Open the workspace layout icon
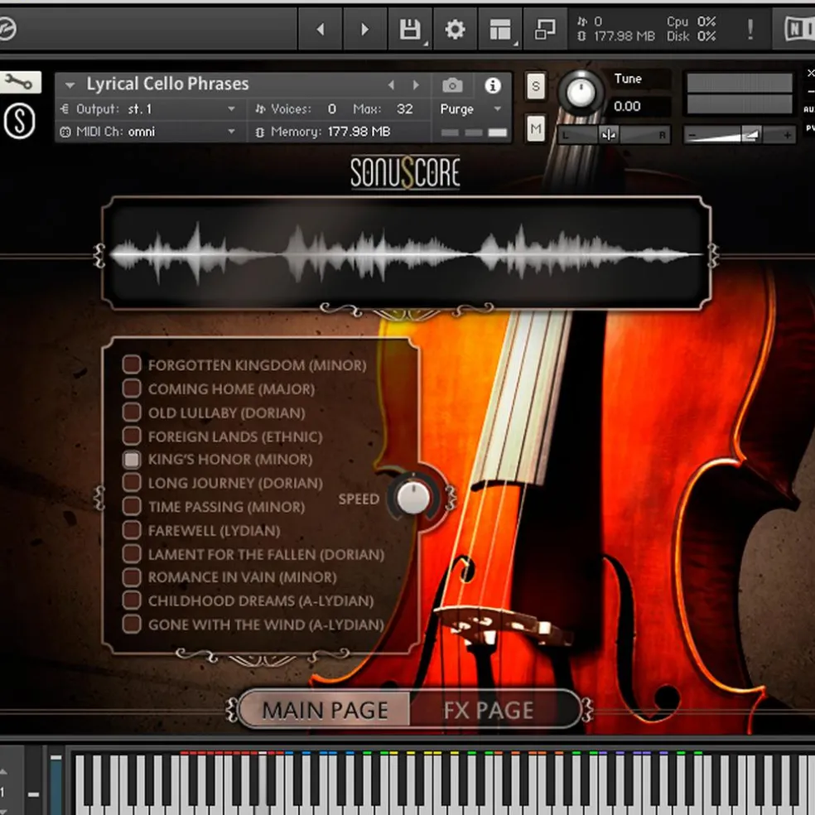 coord(499,29)
